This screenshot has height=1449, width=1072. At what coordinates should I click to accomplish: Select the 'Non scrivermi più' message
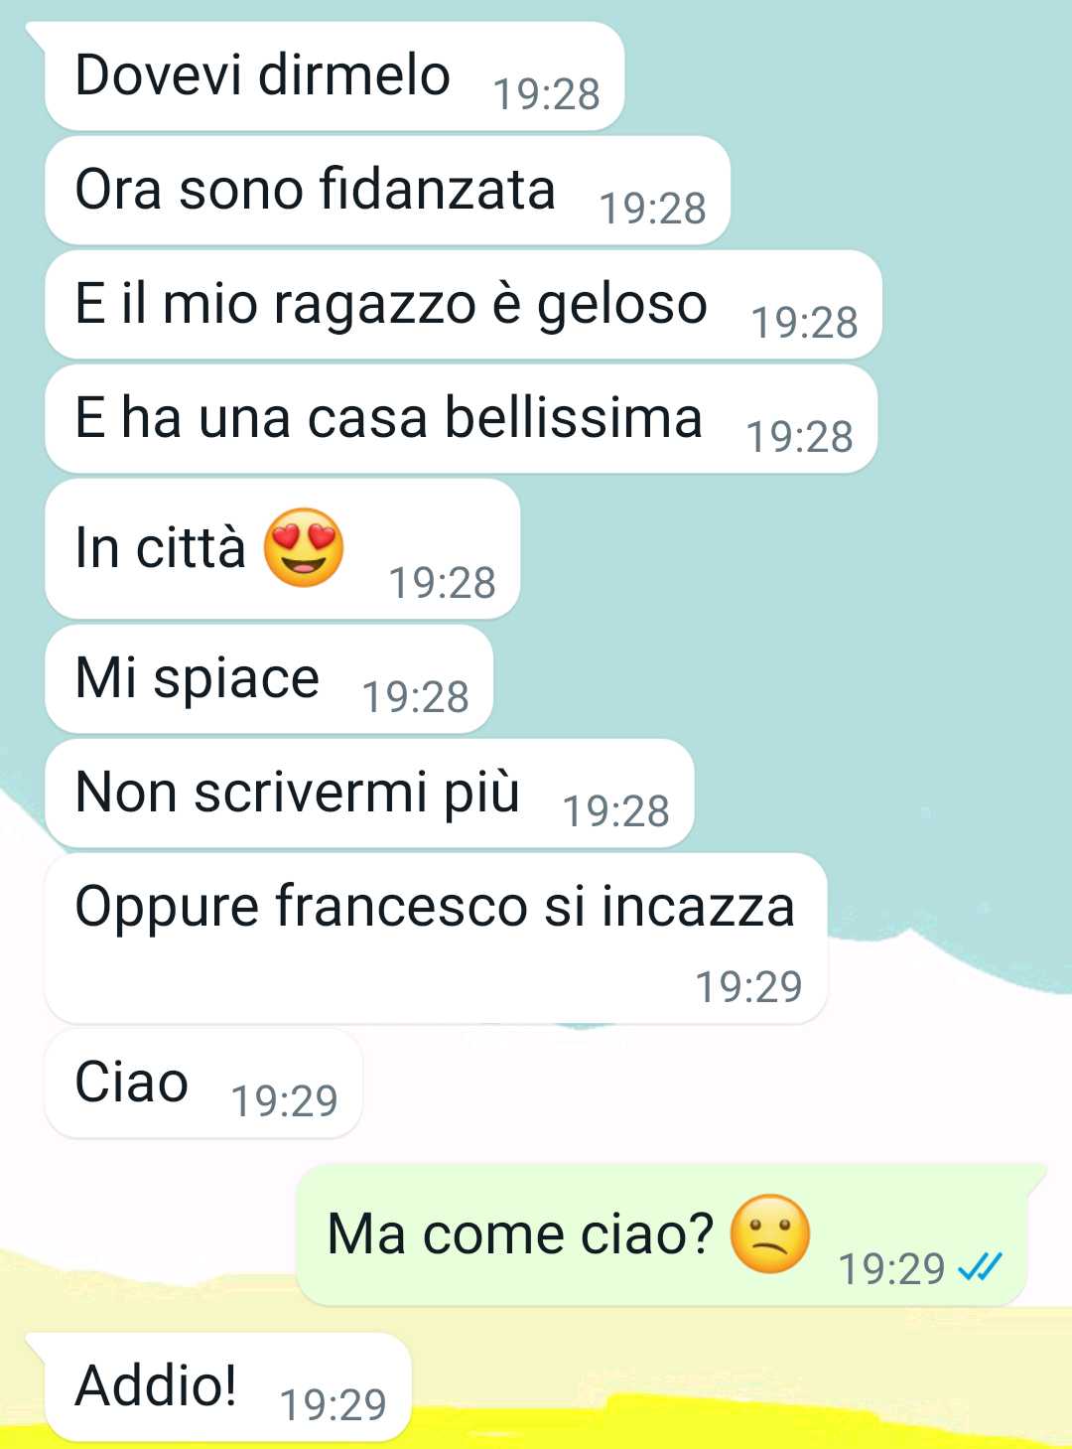(369, 794)
